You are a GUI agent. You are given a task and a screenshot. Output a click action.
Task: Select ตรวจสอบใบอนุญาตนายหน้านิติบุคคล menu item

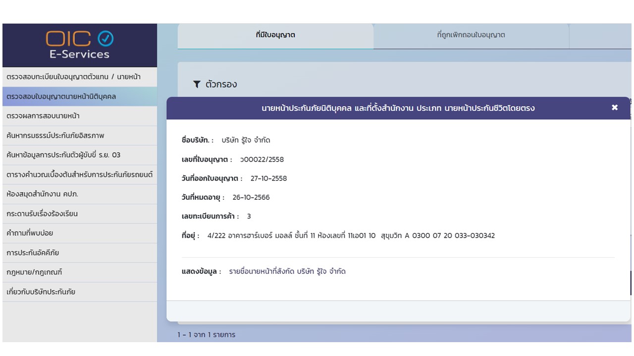(x=80, y=96)
